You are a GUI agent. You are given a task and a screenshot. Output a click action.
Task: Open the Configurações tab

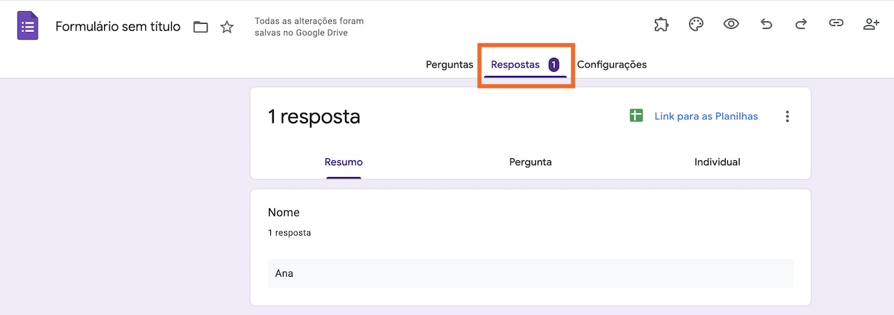click(x=612, y=65)
